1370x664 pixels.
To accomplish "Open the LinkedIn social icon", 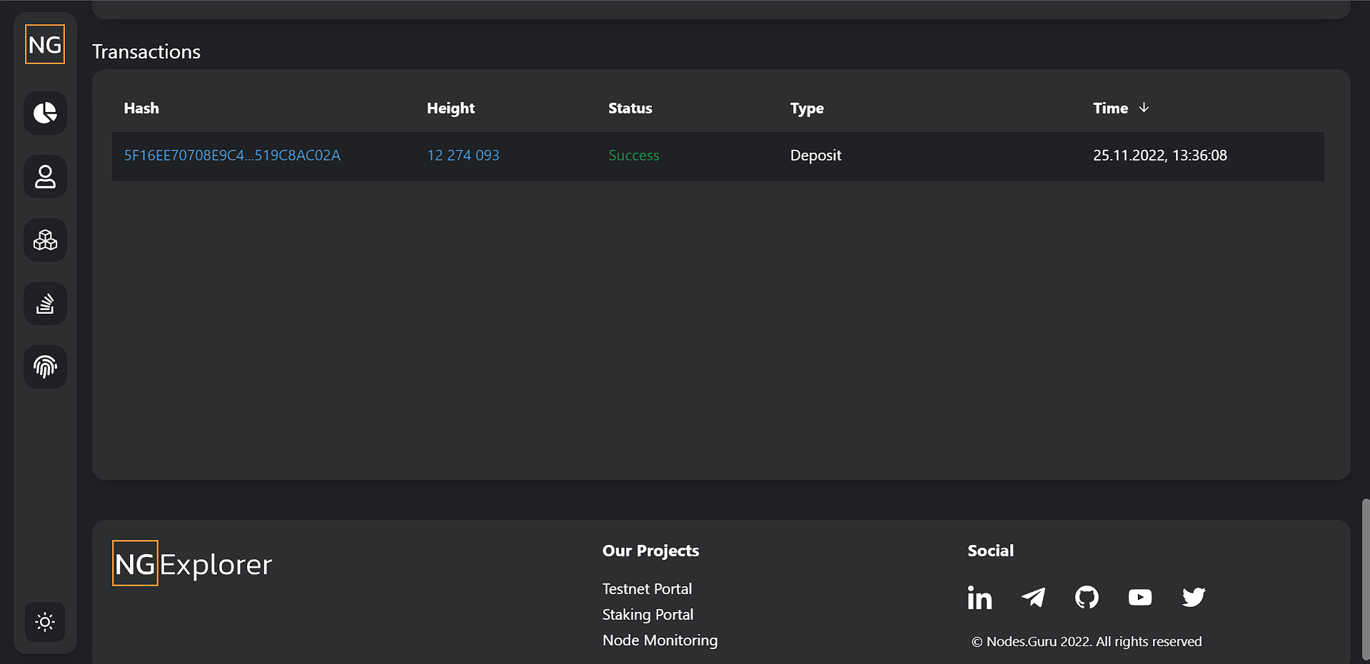I will click(979, 597).
